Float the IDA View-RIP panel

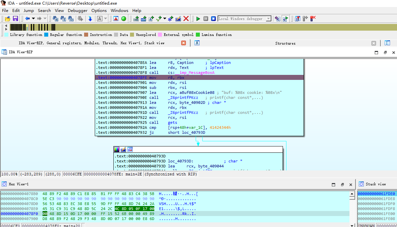(385, 53)
